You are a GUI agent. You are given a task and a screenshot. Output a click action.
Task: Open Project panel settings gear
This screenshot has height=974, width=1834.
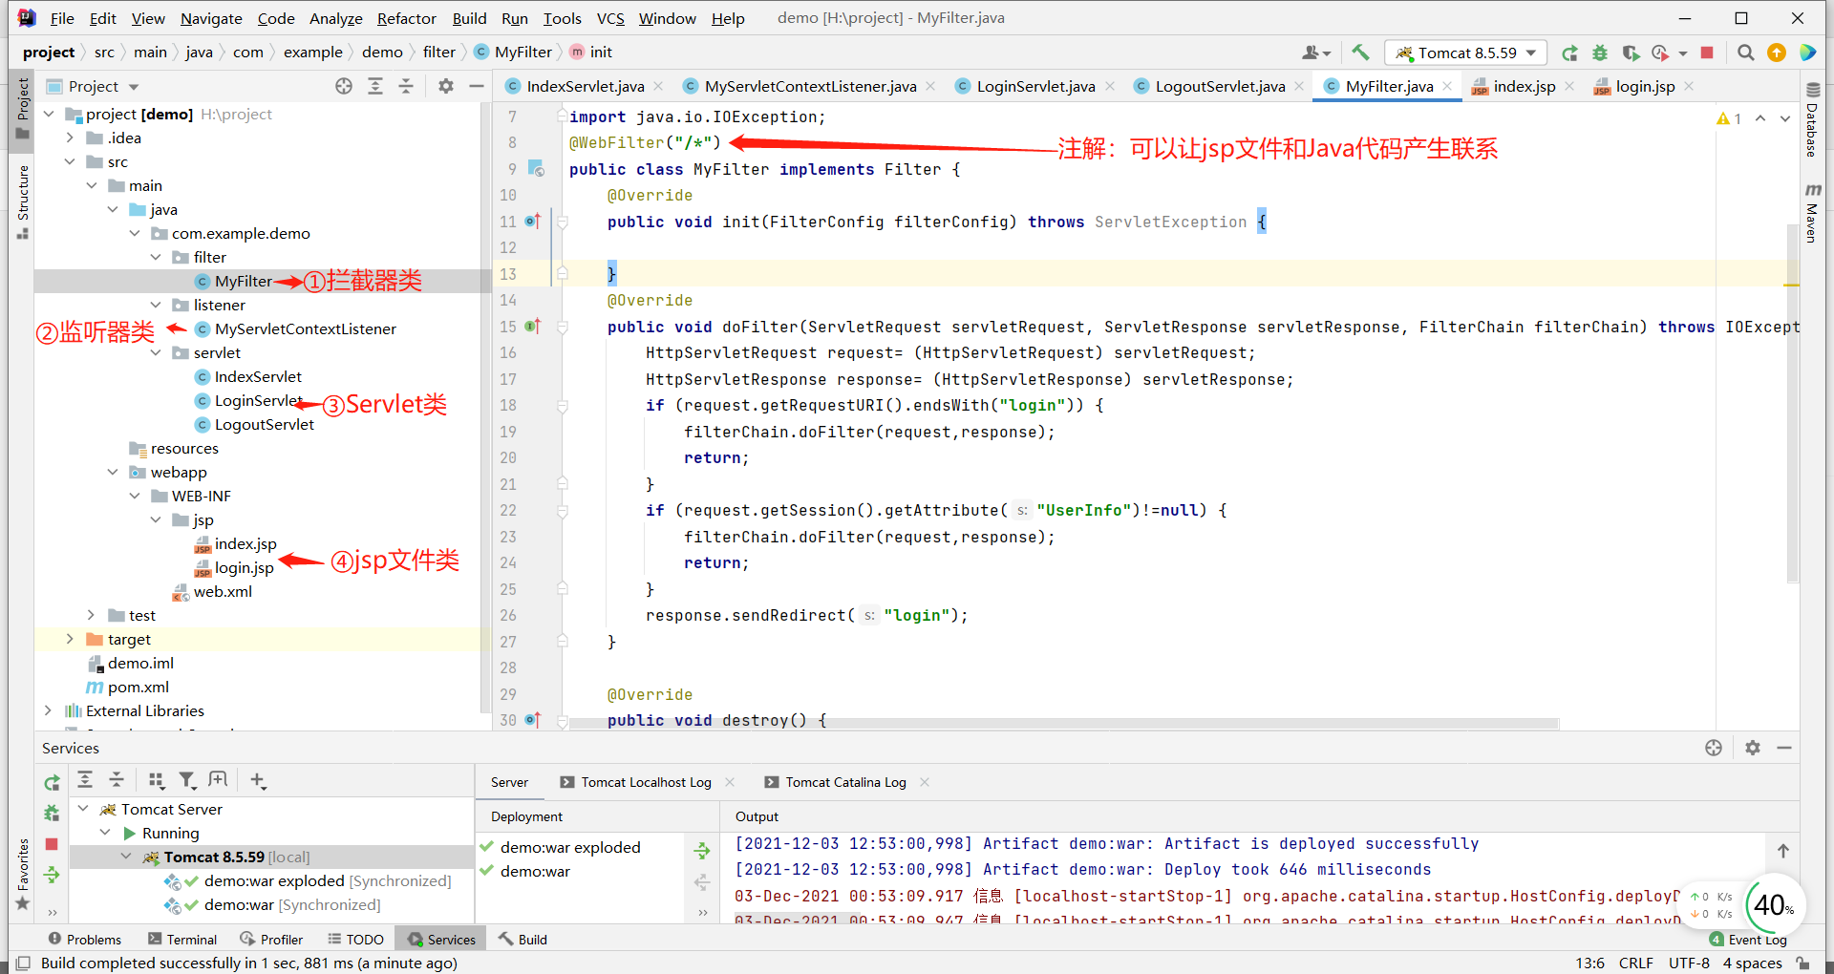[446, 86]
